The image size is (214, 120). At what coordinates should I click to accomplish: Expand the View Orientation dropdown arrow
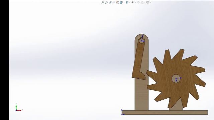tap(124, 2)
